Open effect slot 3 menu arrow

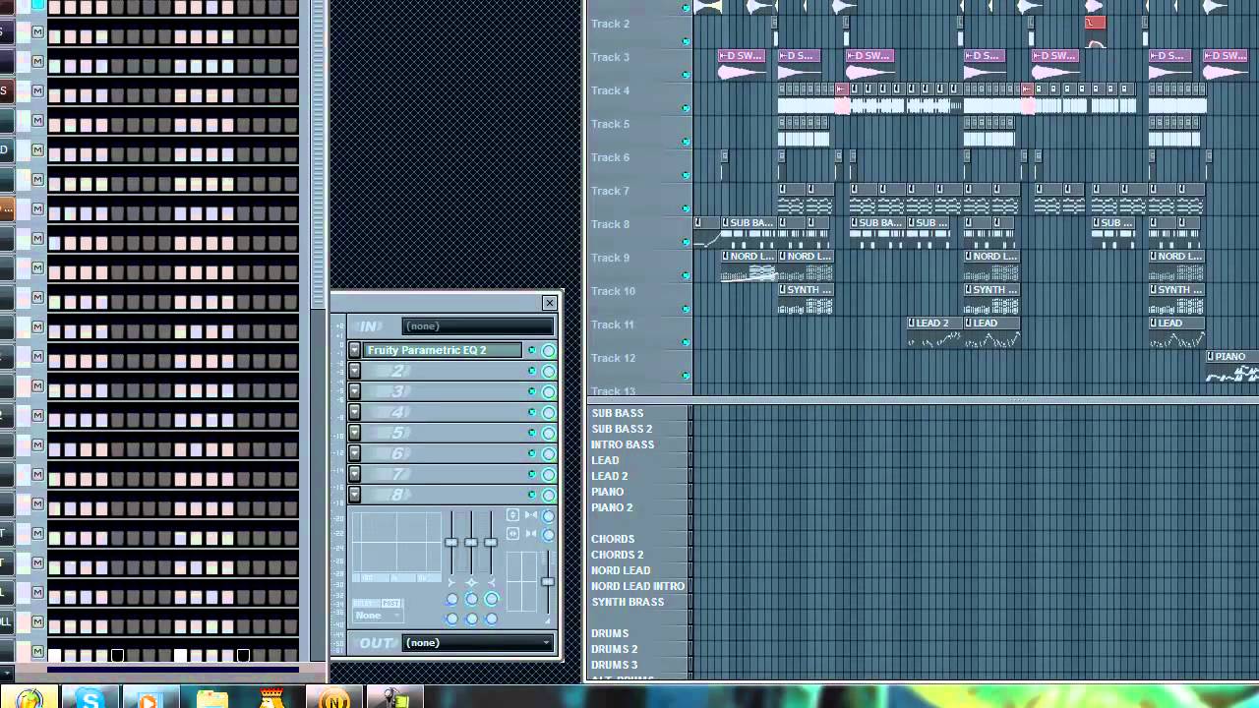[x=355, y=391]
